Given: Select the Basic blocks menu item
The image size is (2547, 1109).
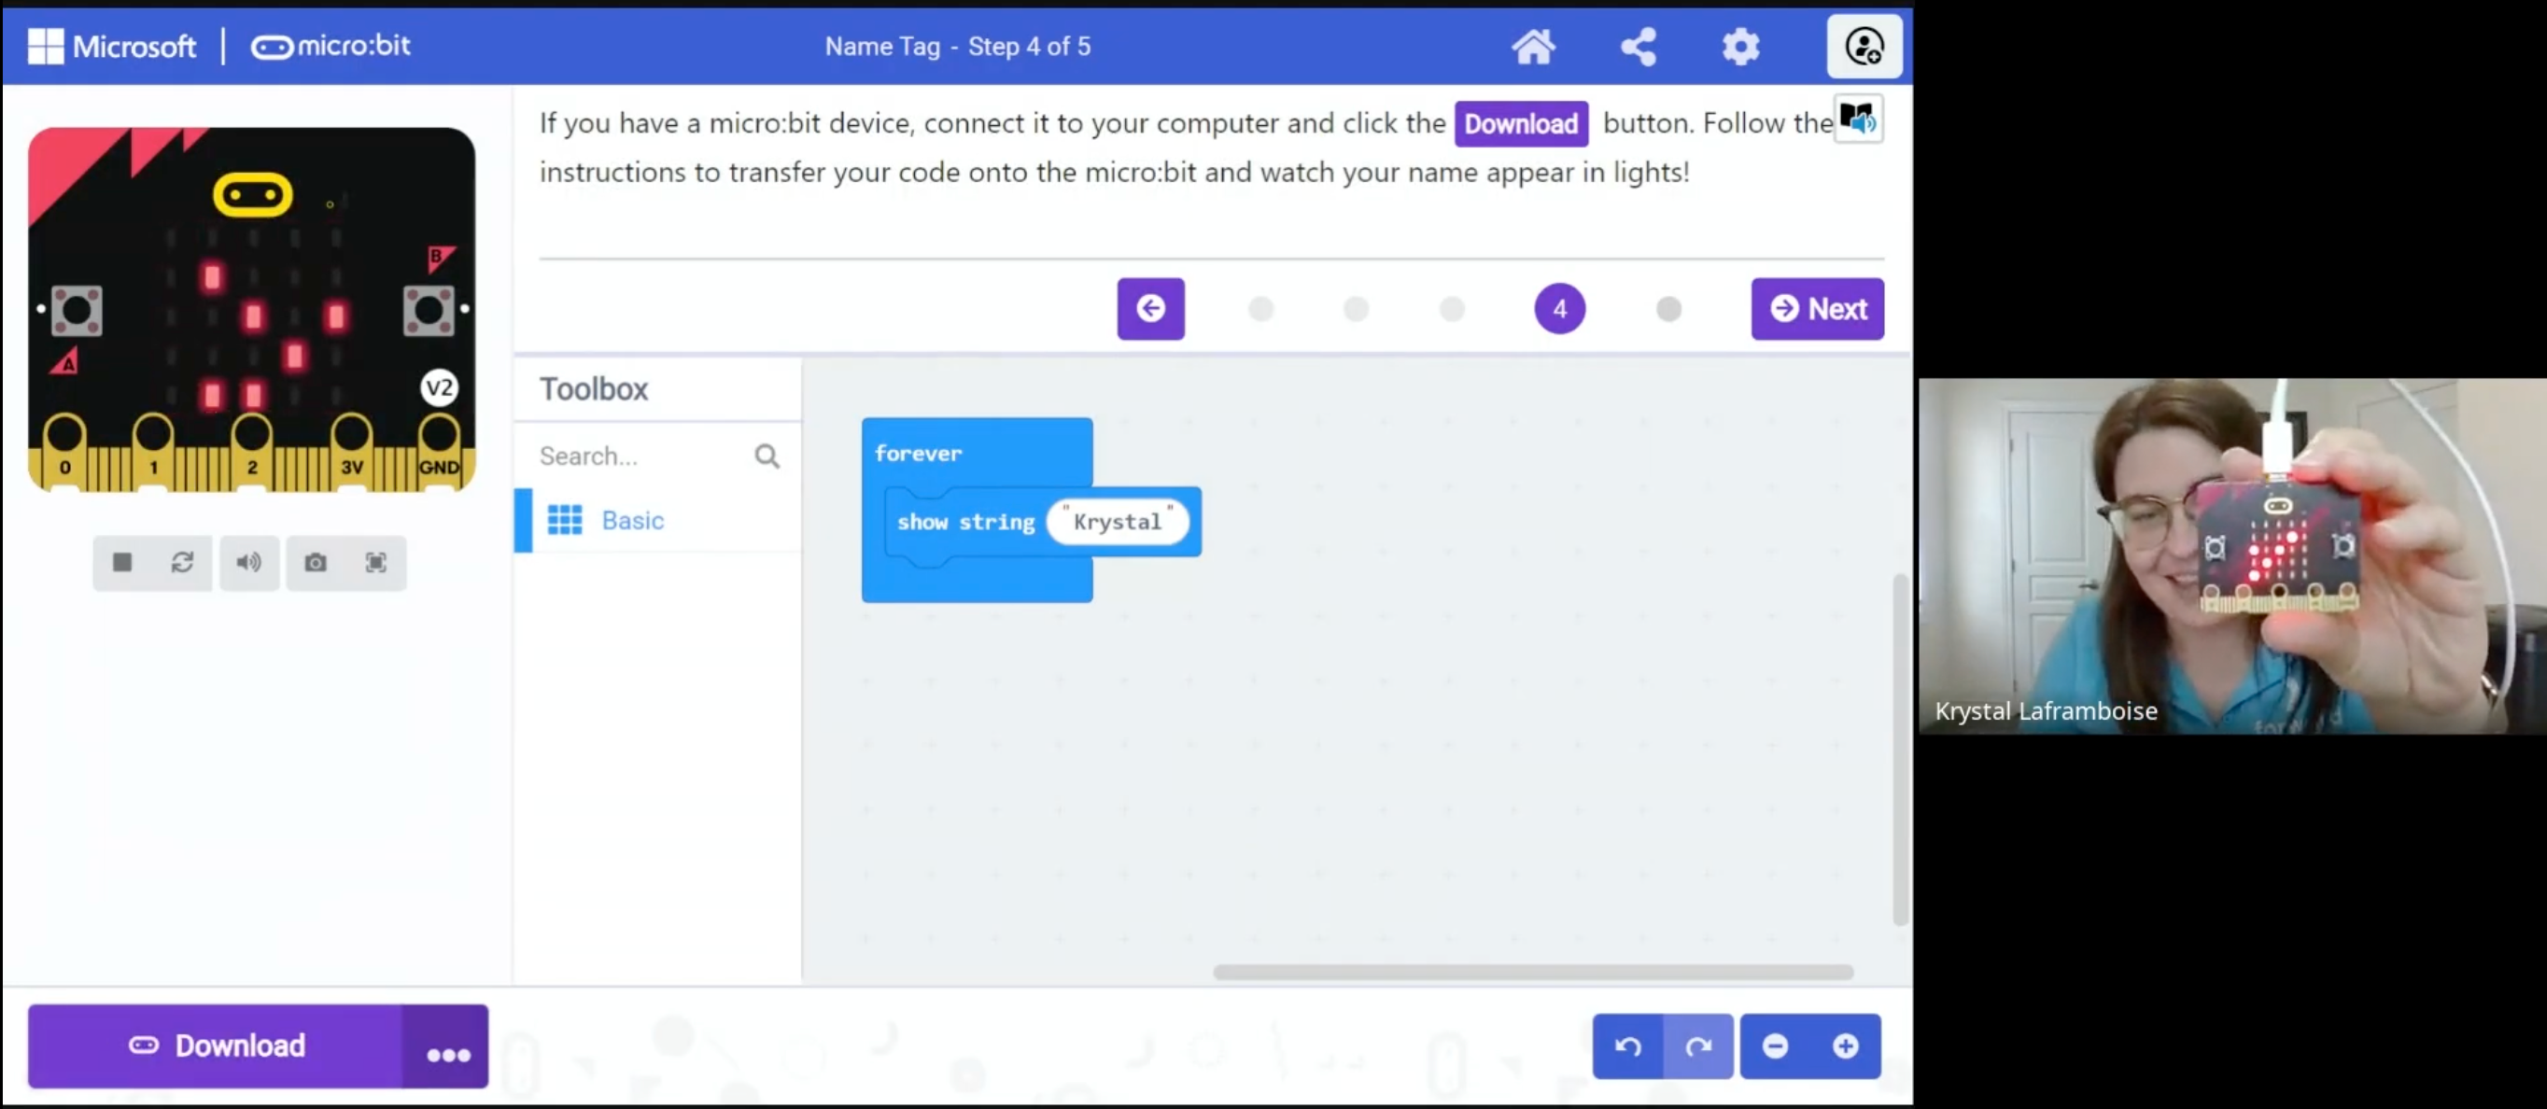Looking at the screenshot, I should pyautogui.click(x=634, y=520).
